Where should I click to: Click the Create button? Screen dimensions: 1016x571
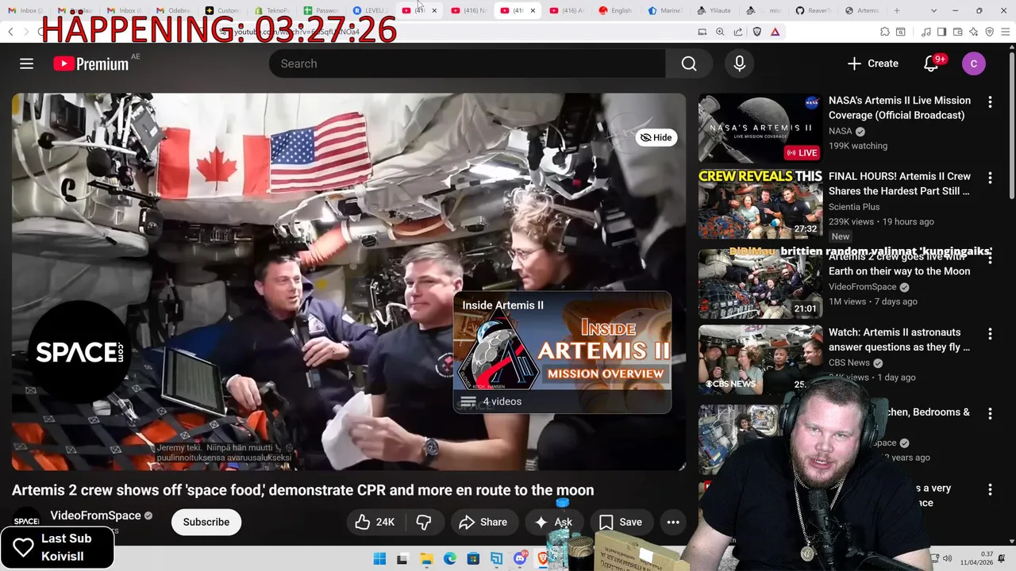[x=872, y=63]
